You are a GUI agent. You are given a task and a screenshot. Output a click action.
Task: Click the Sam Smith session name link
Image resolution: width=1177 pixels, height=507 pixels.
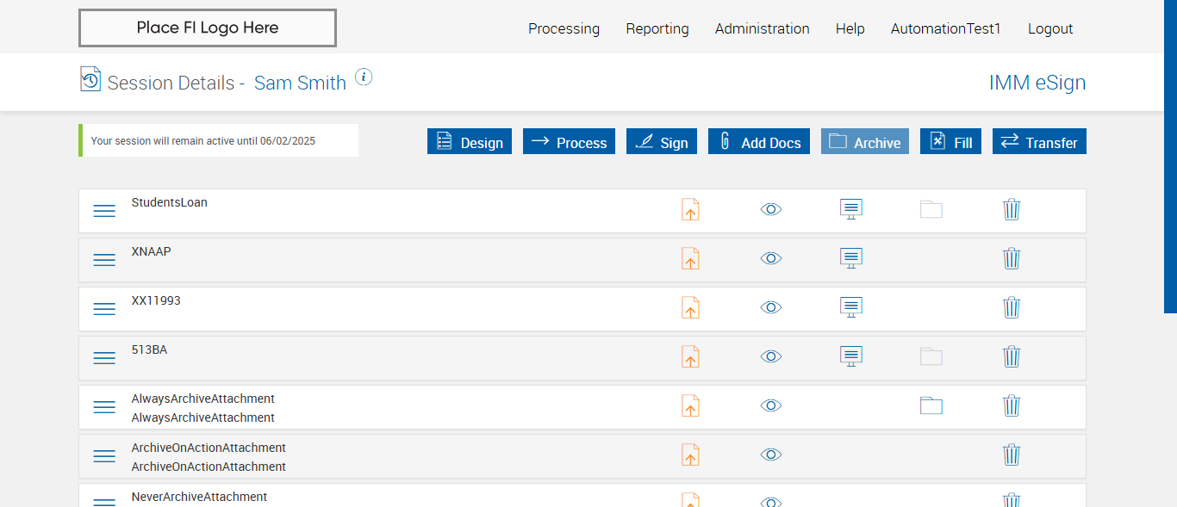300,83
